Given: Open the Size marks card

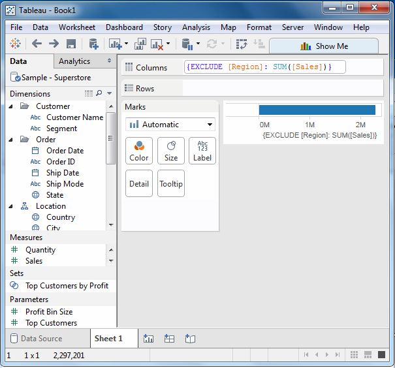Looking at the screenshot, I should 171,151.
